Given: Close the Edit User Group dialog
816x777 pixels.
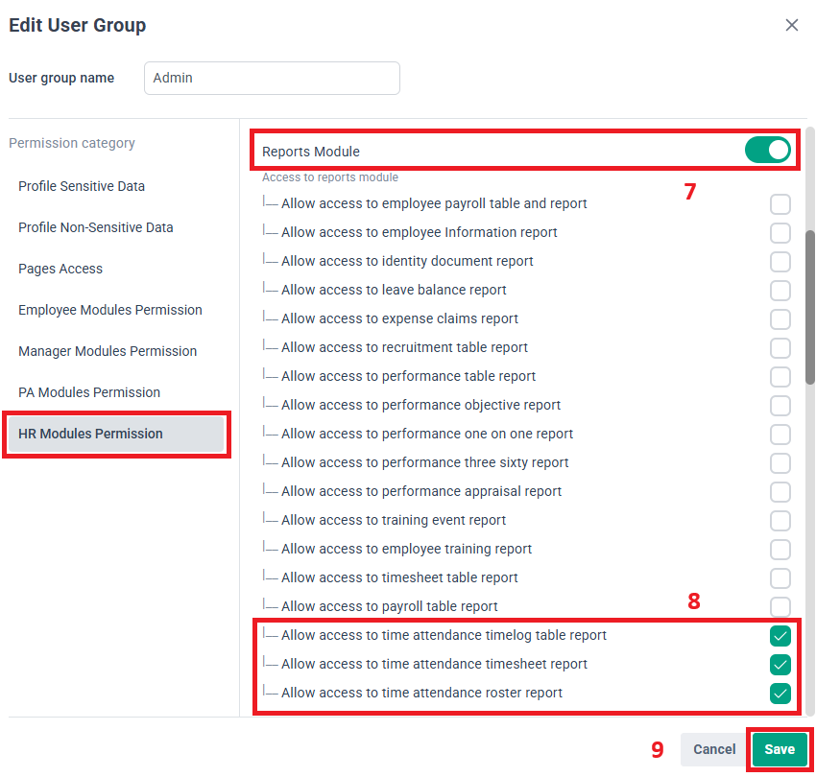Looking at the screenshot, I should tap(792, 25).
